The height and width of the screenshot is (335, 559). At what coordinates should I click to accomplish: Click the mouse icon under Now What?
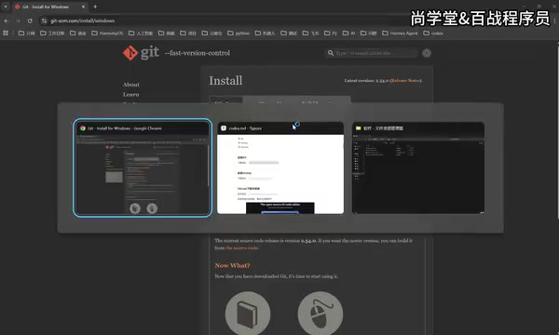(x=320, y=314)
